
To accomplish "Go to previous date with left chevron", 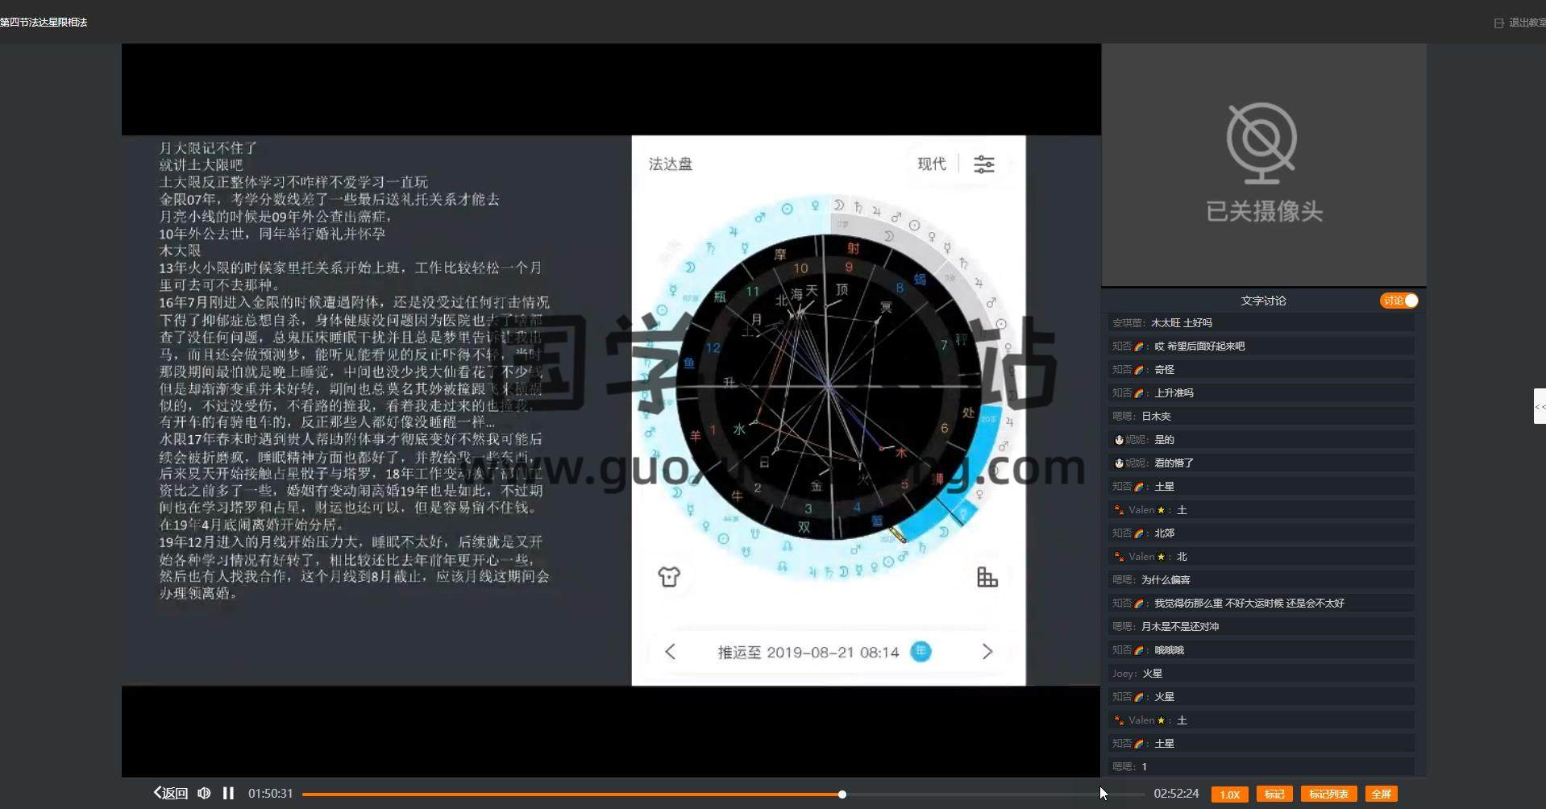I will 670,652.
